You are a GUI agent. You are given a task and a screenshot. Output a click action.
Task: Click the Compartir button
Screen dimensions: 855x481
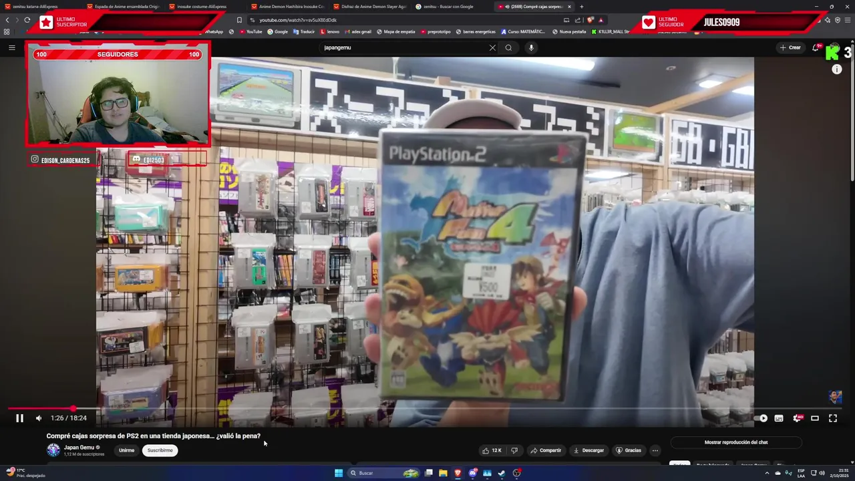pos(546,450)
